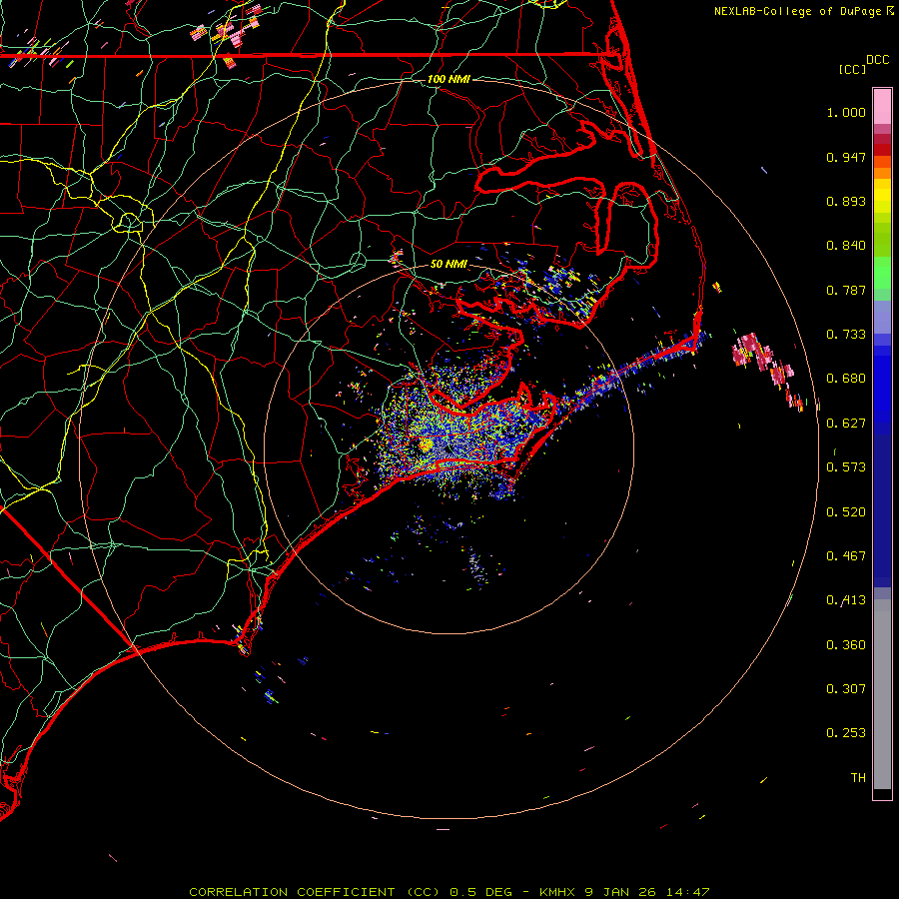Screen dimensions: 899x899
Task: Click the DCC label above the color bar
Action: pos(877,60)
